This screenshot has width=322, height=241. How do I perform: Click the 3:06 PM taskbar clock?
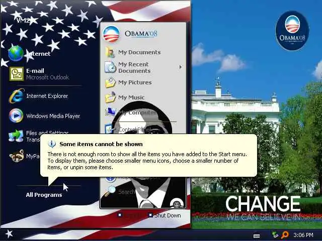[303, 235]
